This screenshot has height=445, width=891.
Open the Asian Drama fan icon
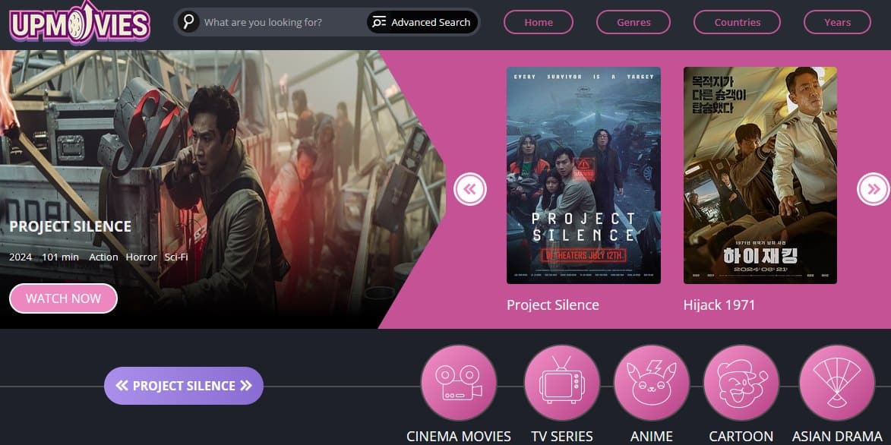coord(837,383)
